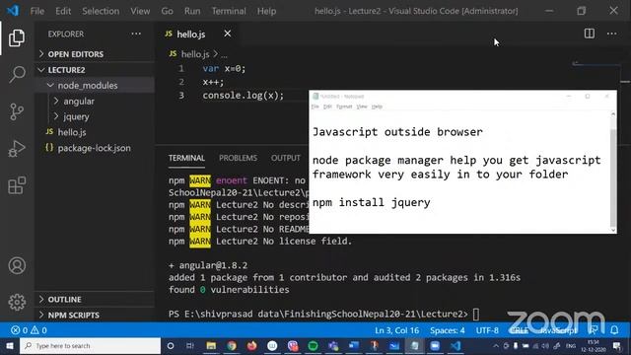631x355 pixels.
Task: Switch to the TERMINAL panel tab
Action: [186, 158]
